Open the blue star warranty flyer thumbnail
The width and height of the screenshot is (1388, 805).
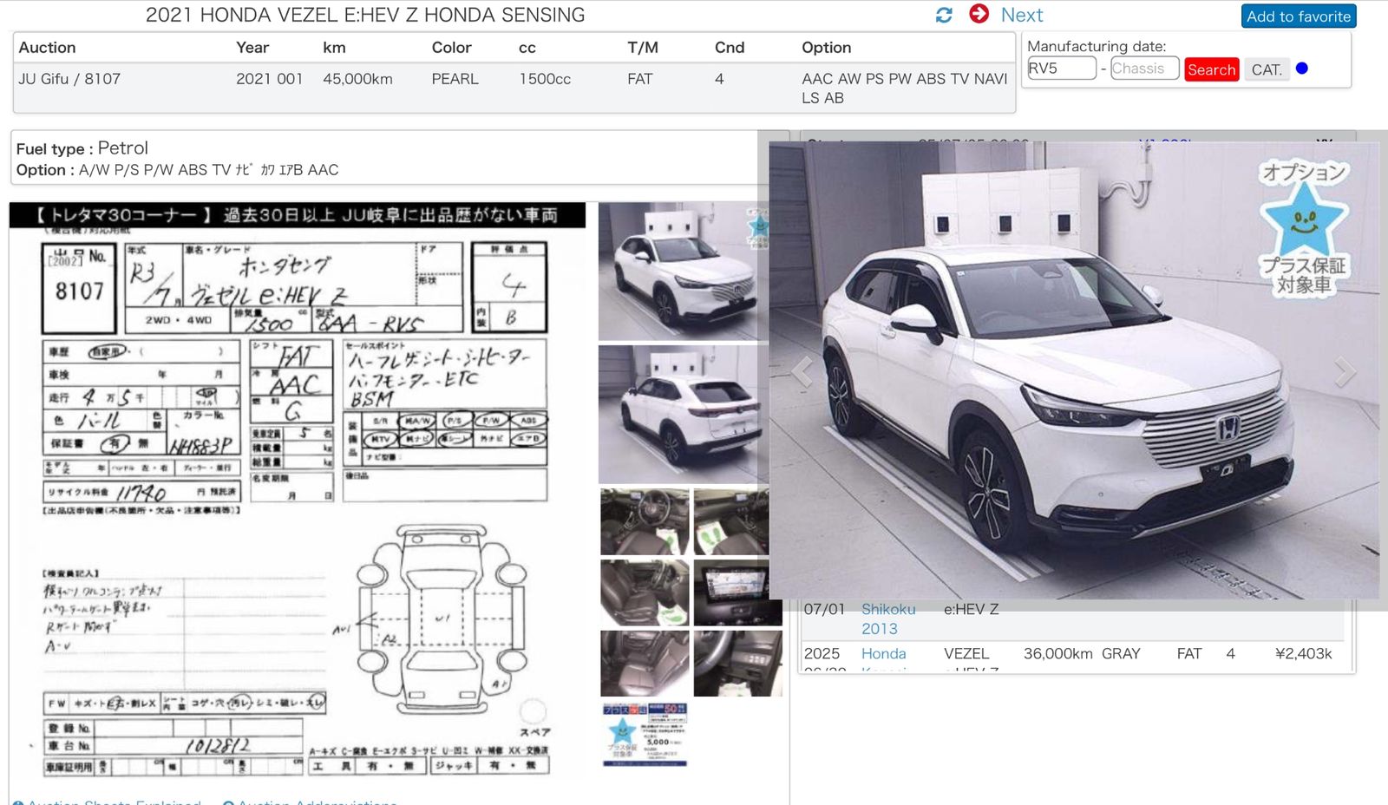645,734
